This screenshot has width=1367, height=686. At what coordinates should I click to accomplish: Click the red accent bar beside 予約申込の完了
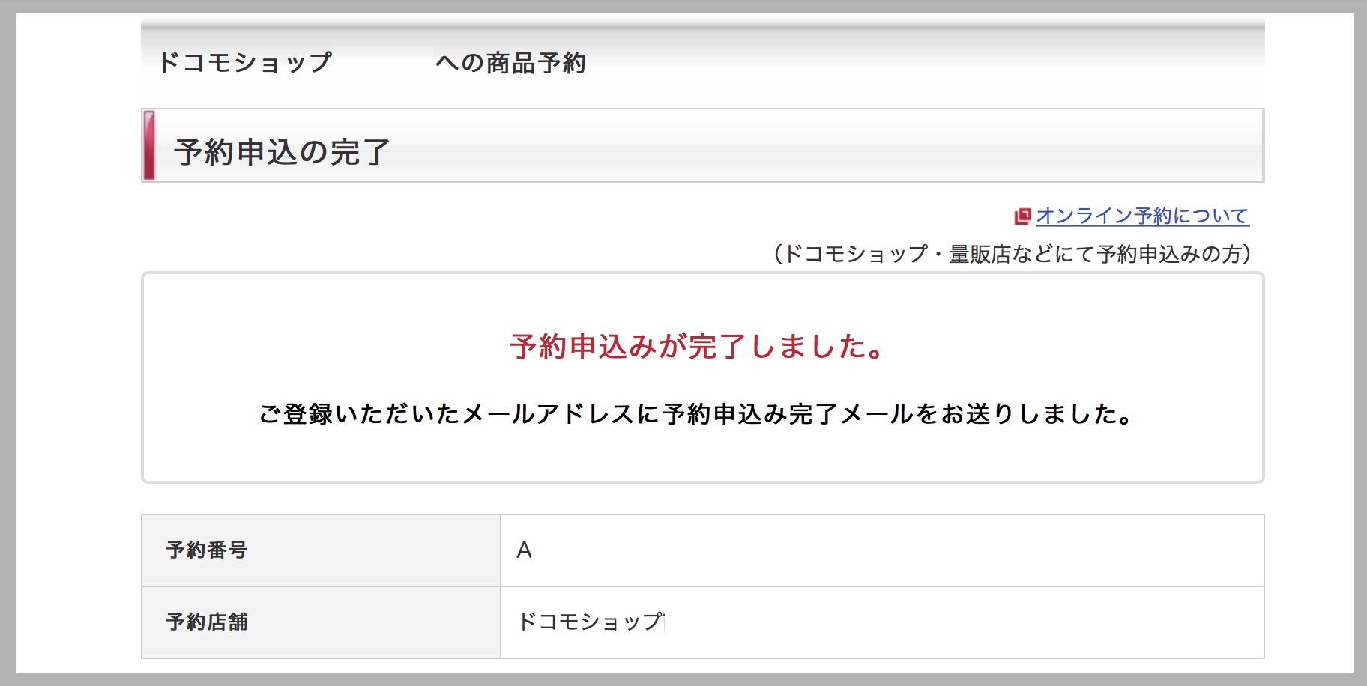point(149,145)
